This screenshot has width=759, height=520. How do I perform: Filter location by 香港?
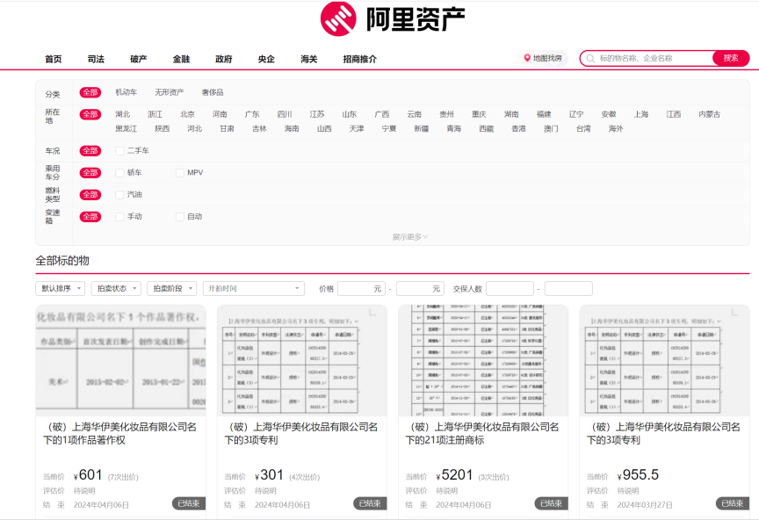tap(518, 129)
